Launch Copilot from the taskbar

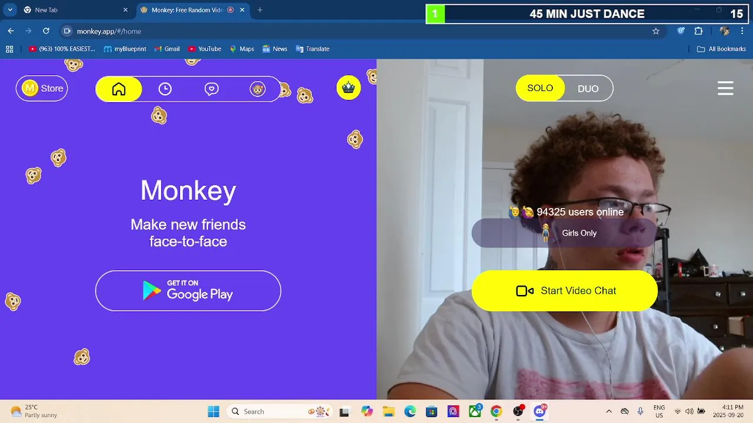pyautogui.click(x=367, y=412)
